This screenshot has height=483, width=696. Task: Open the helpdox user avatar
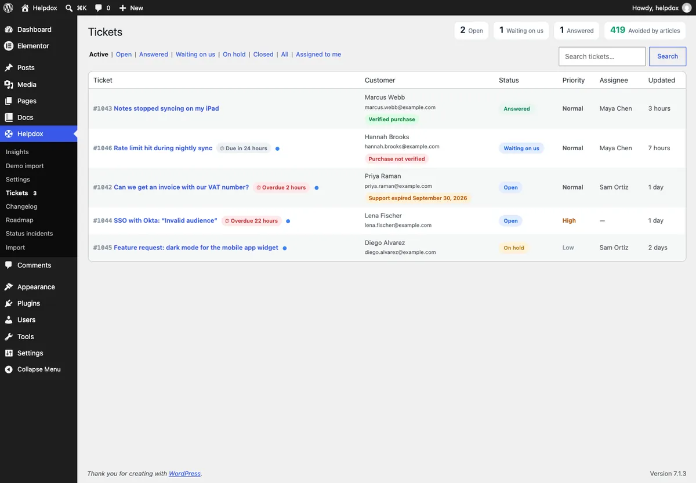click(687, 8)
